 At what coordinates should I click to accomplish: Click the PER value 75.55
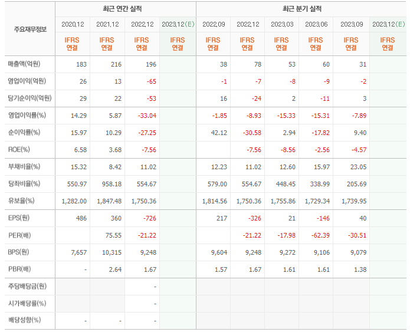pos(113,235)
